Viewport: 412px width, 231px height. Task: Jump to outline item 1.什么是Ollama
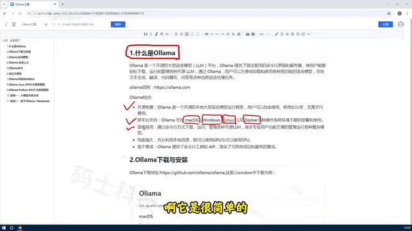(x=16, y=46)
